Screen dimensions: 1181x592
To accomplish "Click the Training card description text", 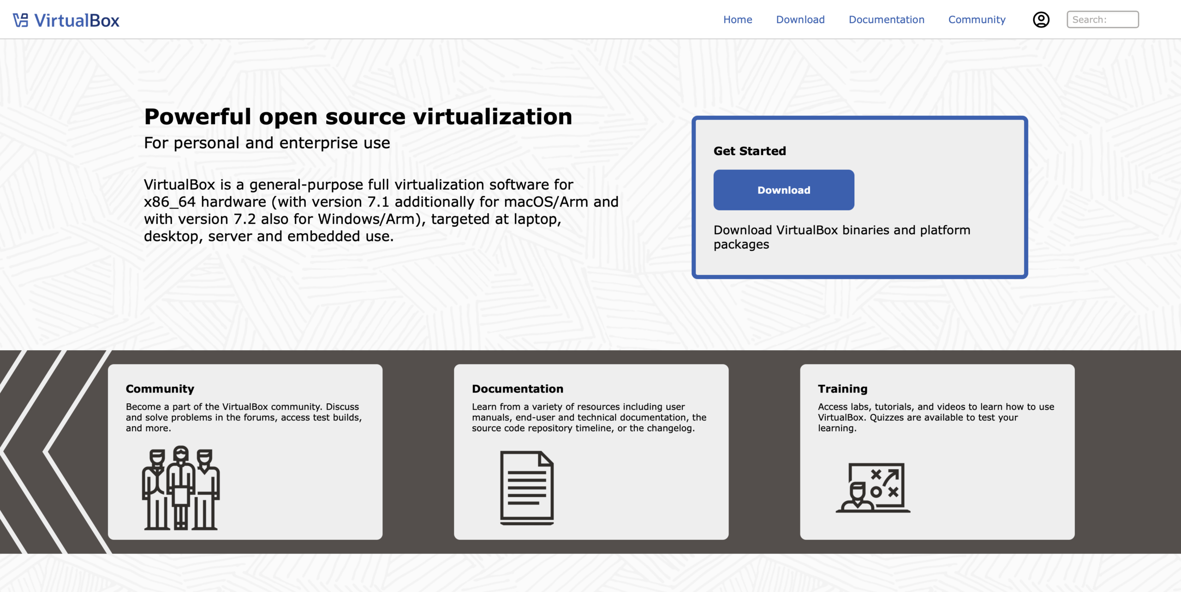I will [x=936, y=417].
